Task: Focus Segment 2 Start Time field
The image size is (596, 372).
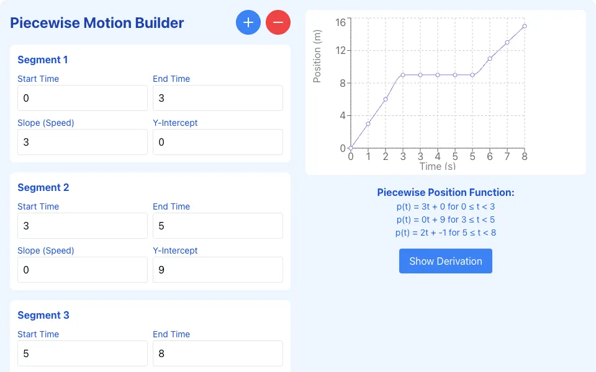Action: (83, 226)
